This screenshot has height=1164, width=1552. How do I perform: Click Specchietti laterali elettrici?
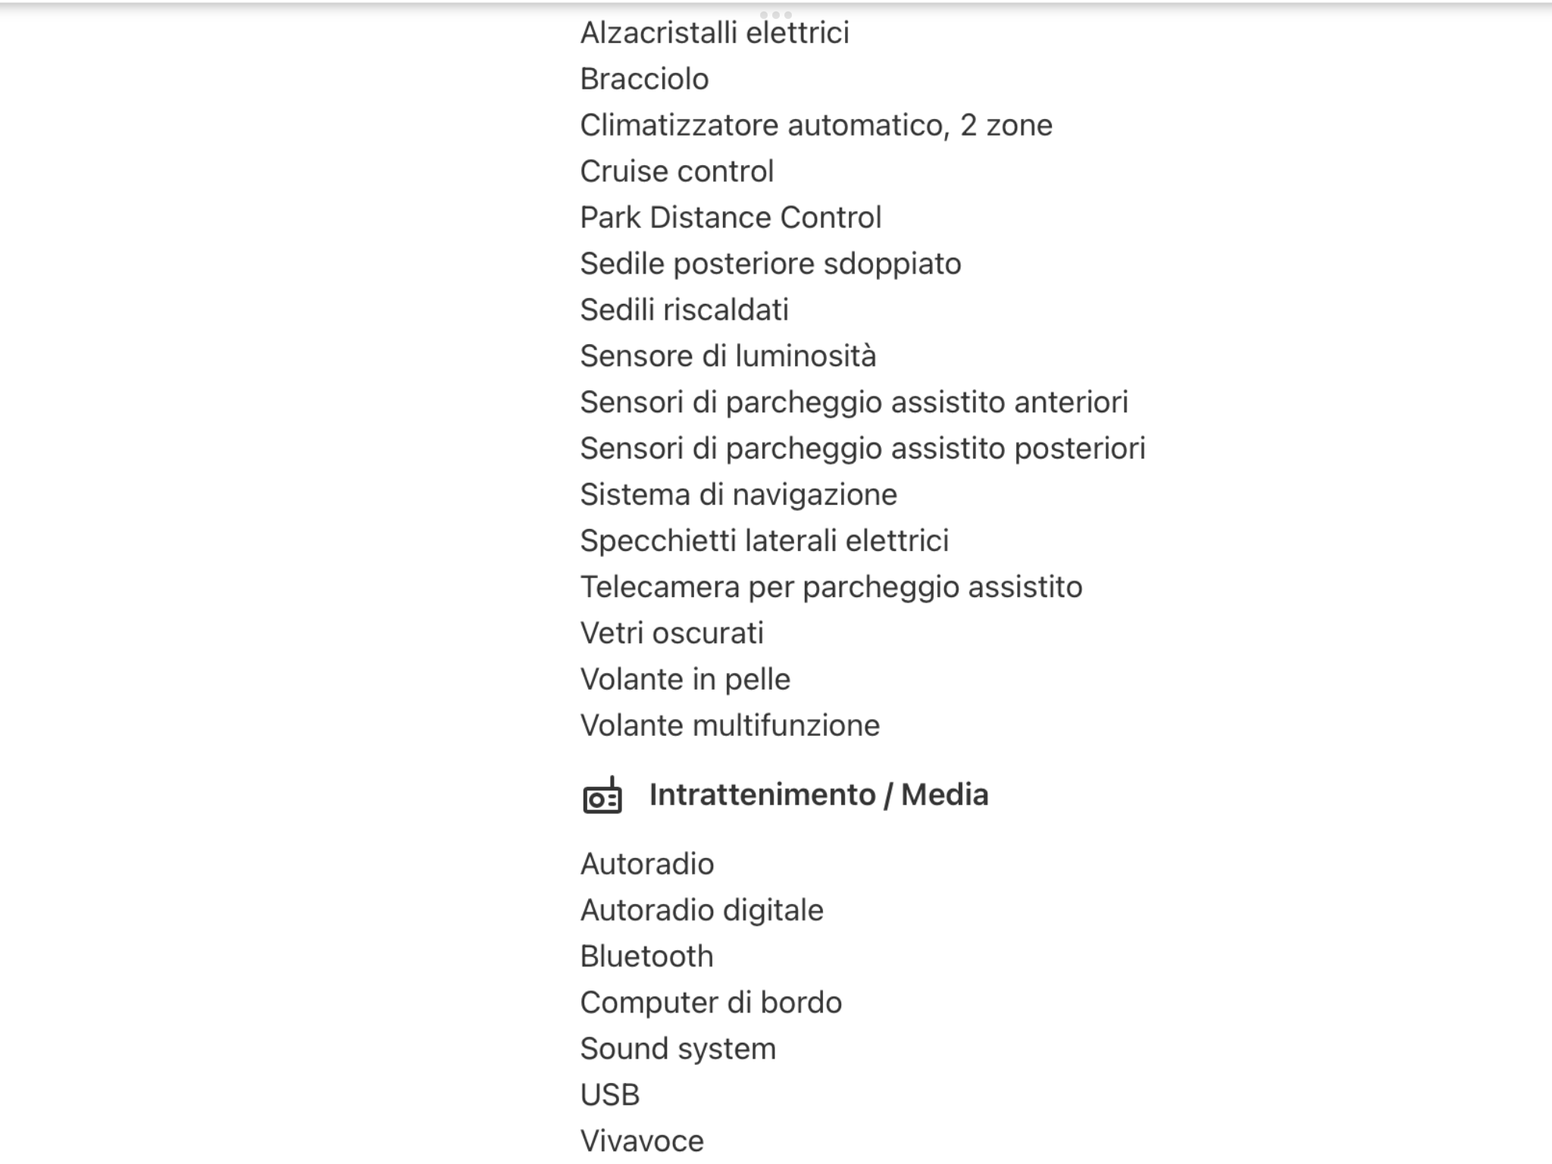point(765,541)
